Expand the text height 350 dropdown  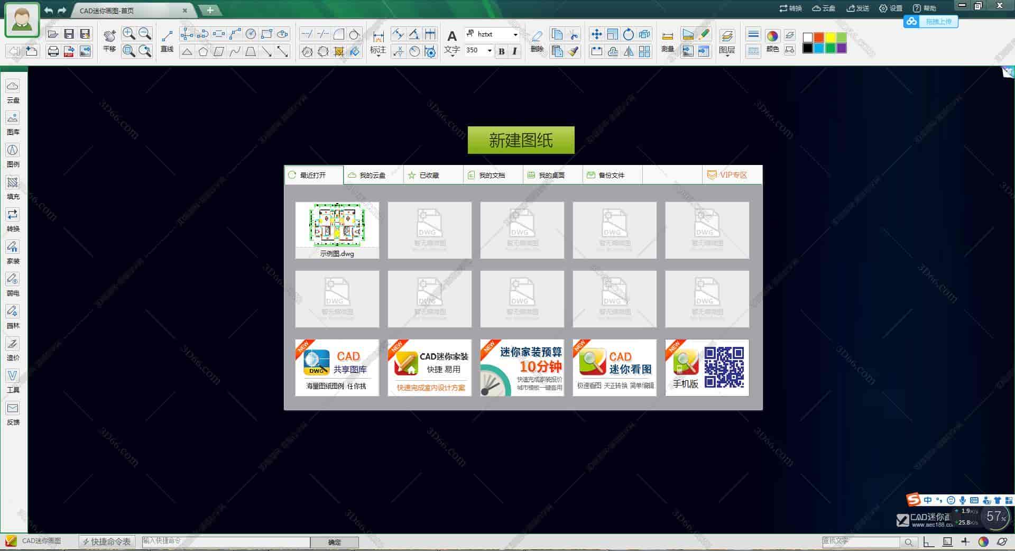(489, 51)
